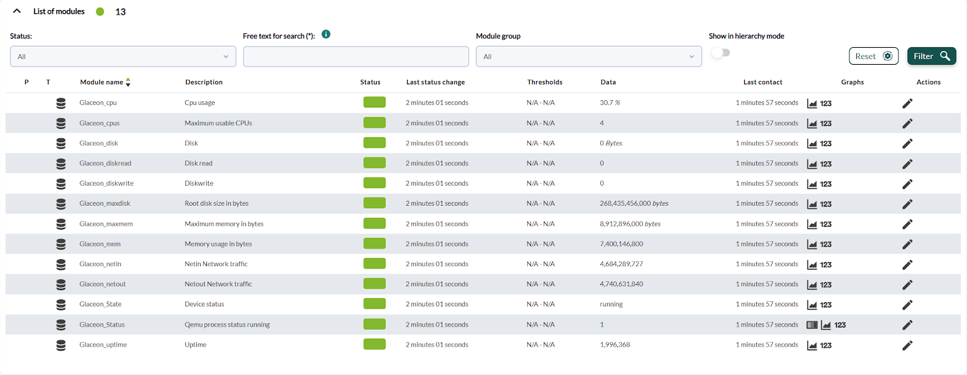Click the Reset button
Image resolution: width=967 pixels, height=375 pixels.
[x=874, y=56]
